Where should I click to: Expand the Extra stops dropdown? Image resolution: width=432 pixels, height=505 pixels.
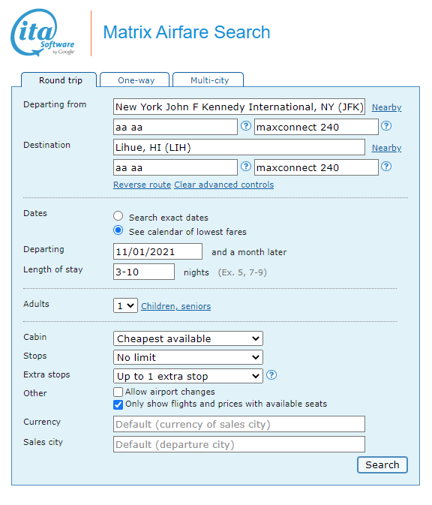[188, 376]
